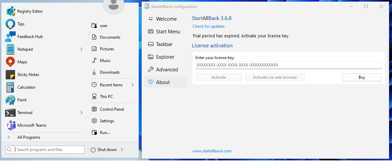Screen dimensions: 392x161
Task: Open the Start Menu configuration section
Action: [168, 32]
